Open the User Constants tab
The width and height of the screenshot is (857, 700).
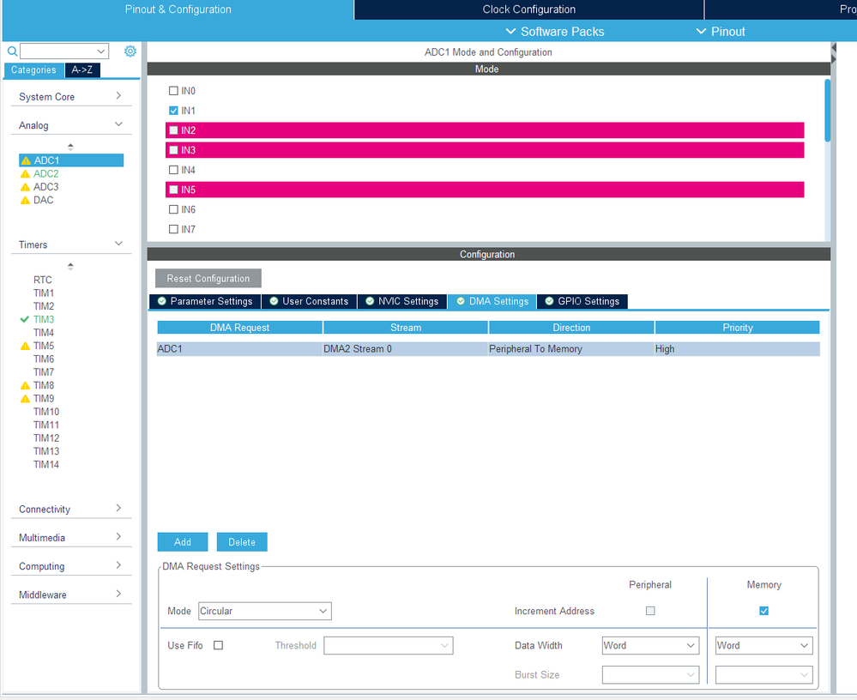(310, 301)
